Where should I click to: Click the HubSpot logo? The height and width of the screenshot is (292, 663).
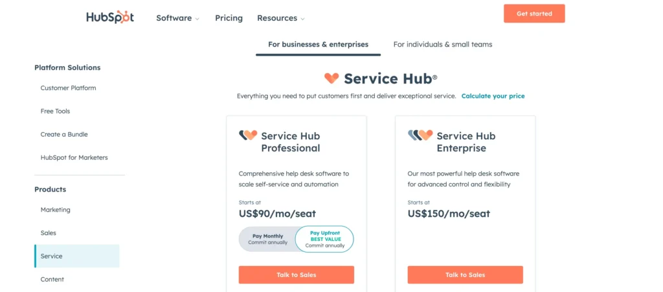110,17
